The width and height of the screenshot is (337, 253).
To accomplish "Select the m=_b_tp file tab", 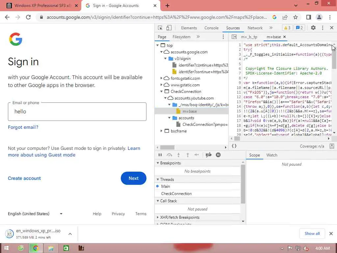I will pyautogui.click(x=249, y=37).
